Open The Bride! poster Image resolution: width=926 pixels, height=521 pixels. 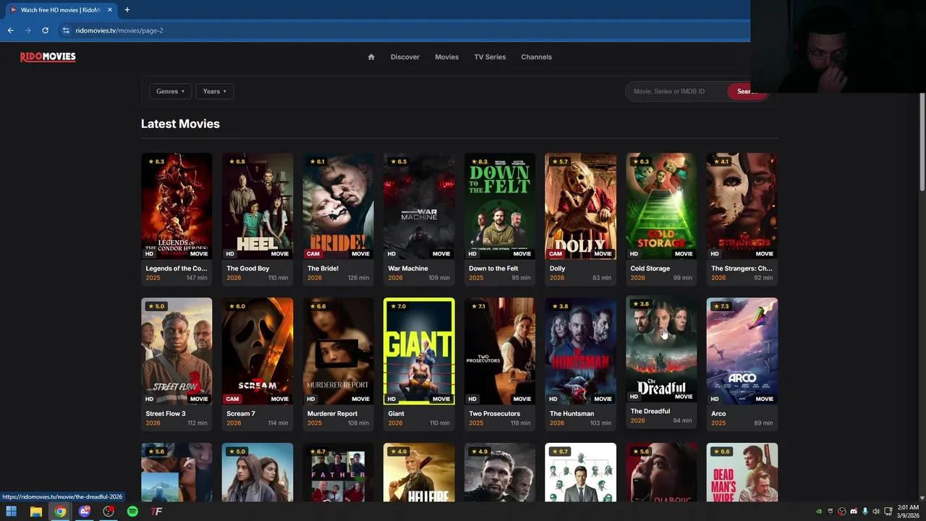[339, 206]
